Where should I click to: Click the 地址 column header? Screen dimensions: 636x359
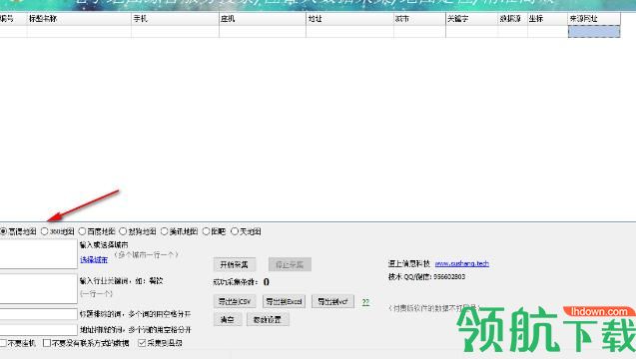tap(350, 19)
